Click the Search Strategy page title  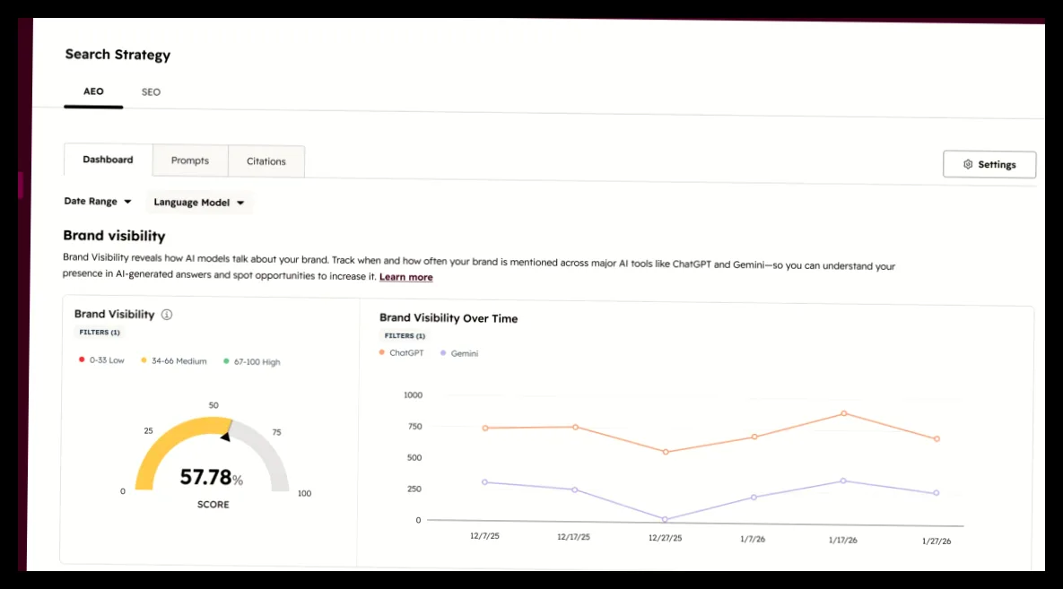tap(118, 55)
